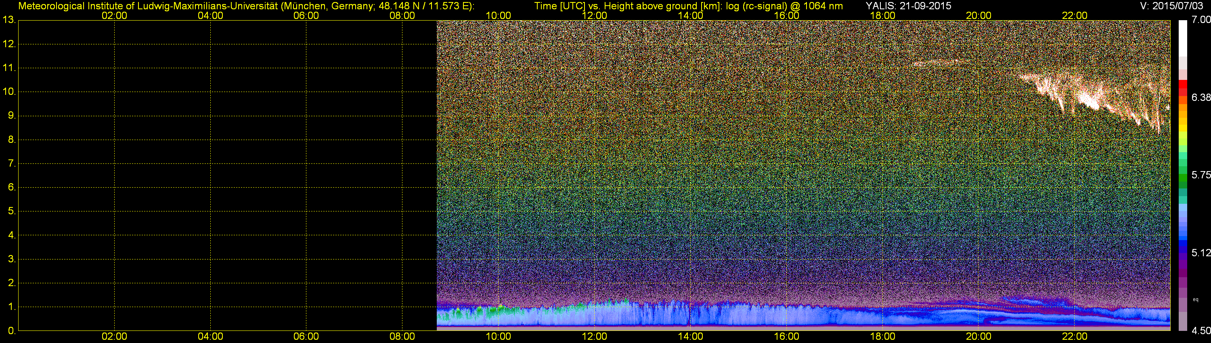Image resolution: width=1211 pixels, height=343 pixels.
Task: Click the 08:00 label on the top time axis
Action: click(x=402, y=15)
